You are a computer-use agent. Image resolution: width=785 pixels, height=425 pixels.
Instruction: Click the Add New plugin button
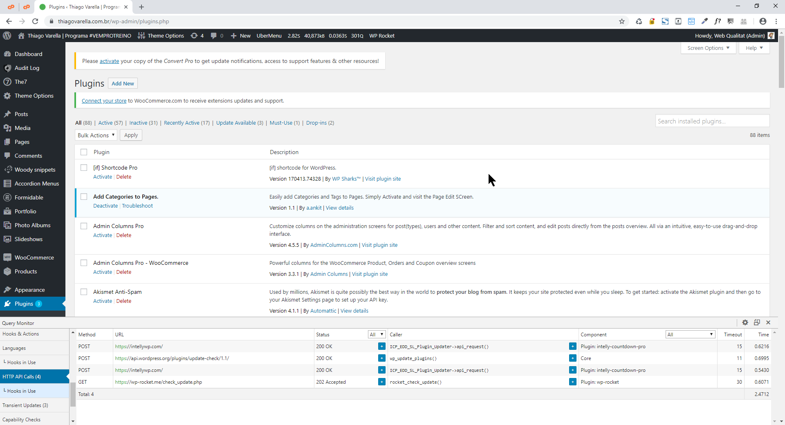pos(123,83)
